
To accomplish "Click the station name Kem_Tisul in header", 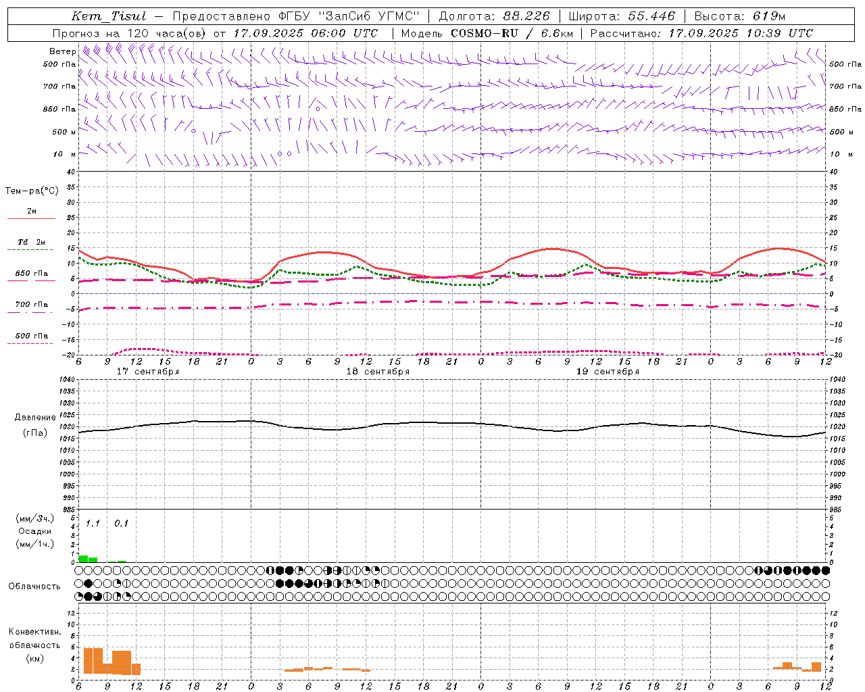I will 109,16.
